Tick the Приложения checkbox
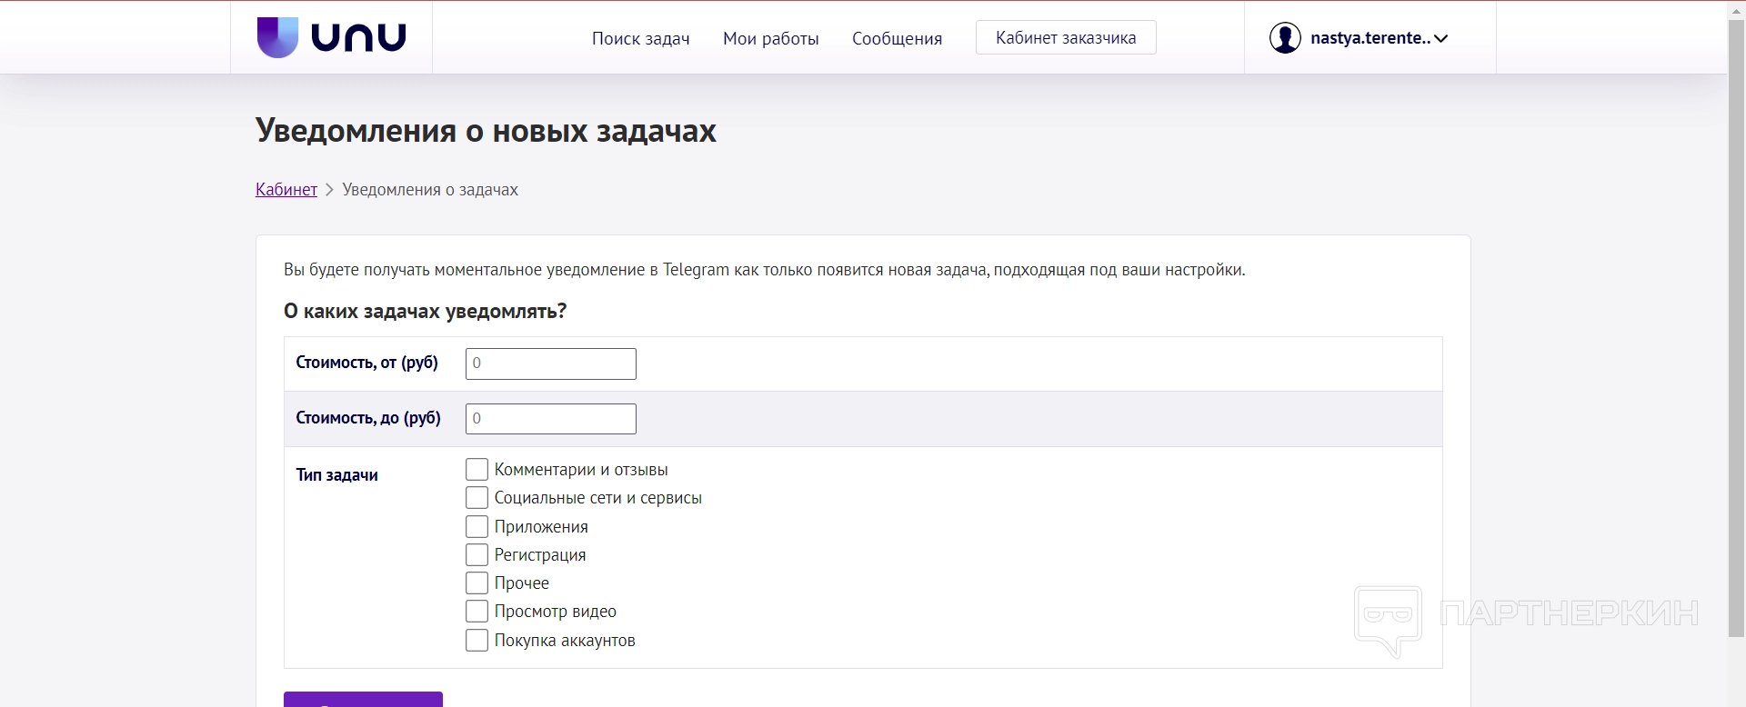1746x707 pixels. [477, 526]
